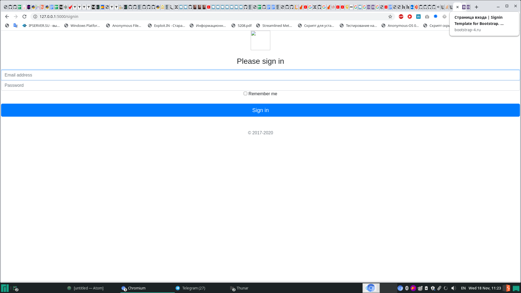
Task: Open the IPSERVER.SU bookmark
Action: pos(41,26)
